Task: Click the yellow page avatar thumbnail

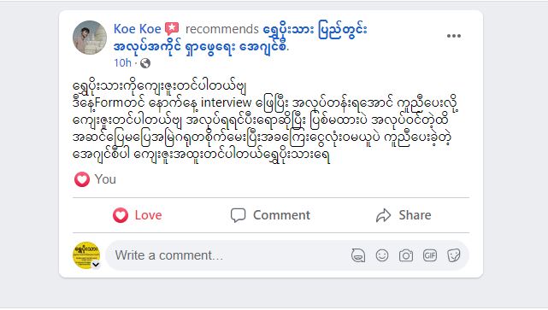Action: (86, 255)
